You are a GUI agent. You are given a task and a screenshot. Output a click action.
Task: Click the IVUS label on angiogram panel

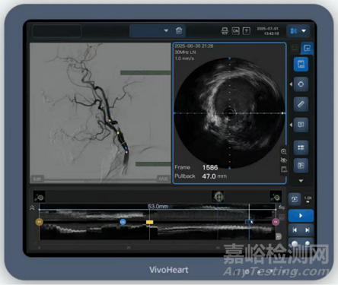point(163,179)
